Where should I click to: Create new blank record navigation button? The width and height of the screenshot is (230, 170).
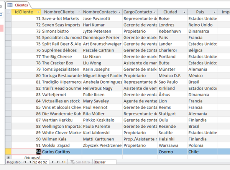[x=64, y=162]
